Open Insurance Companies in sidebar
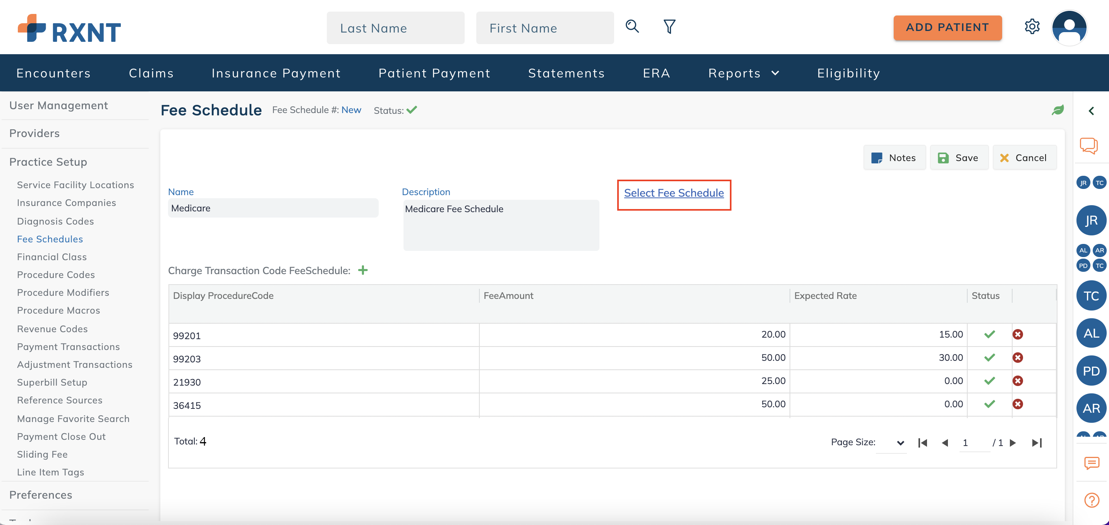Image resolution: width=1109 pixels, height=525 pixels. click(x=66, y=203)
